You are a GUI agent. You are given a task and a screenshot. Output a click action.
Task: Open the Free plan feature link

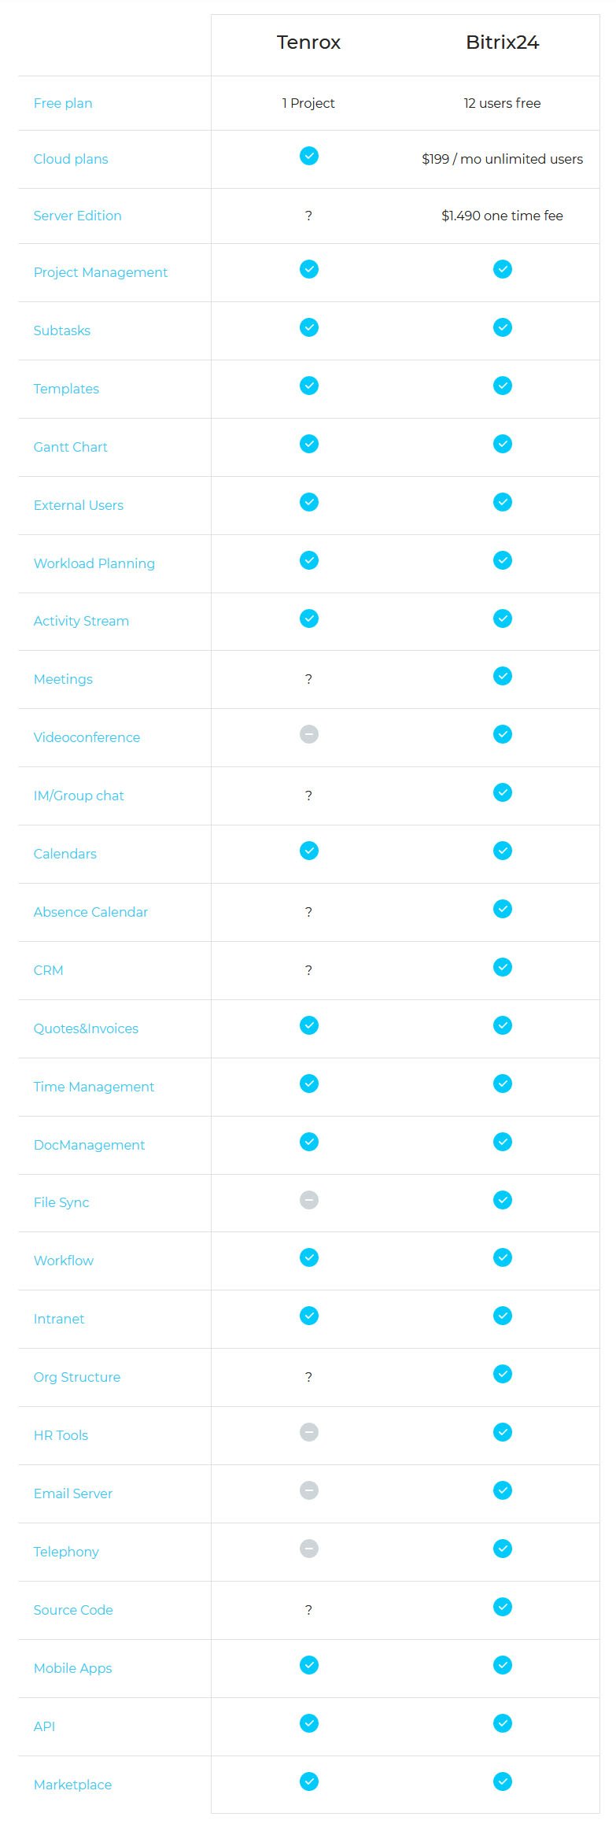(63, 103)
